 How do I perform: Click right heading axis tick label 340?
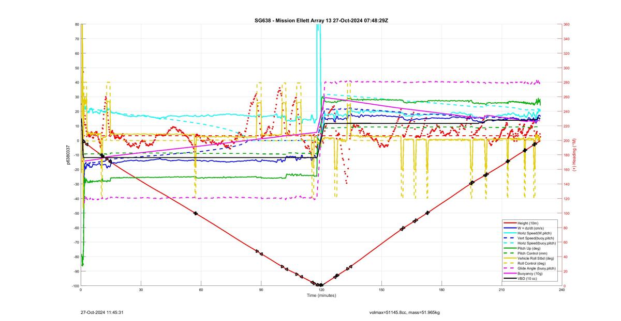pyautogui.click(x=567, y=39)
